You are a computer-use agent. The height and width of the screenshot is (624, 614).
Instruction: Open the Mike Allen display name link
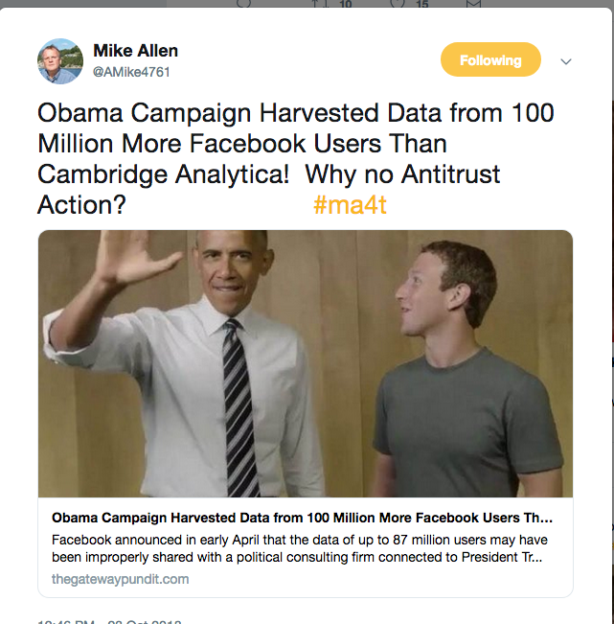pos(135,51)
